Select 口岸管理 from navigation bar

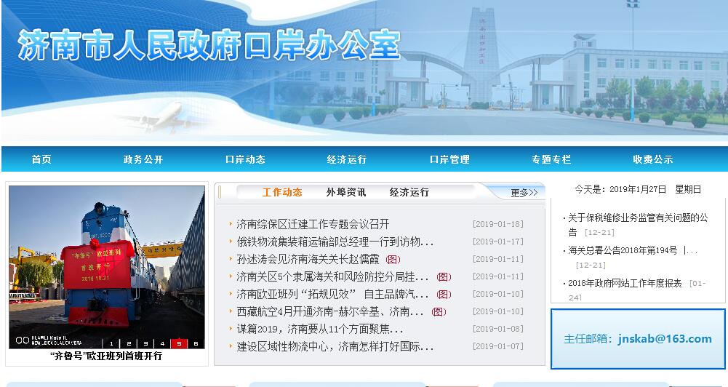[449, 159]
